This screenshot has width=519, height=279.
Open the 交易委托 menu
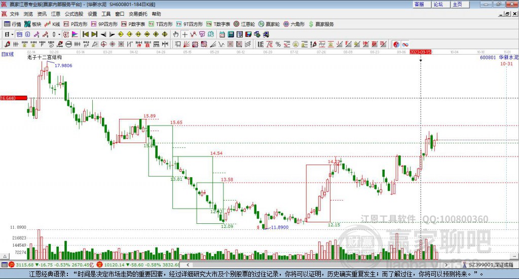pyautogui.click(x=138, y=14)
